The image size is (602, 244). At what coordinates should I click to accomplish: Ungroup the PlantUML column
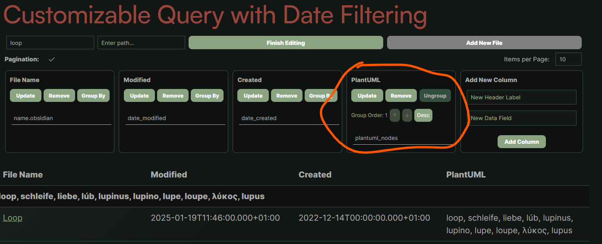click(x=435, y=96)
